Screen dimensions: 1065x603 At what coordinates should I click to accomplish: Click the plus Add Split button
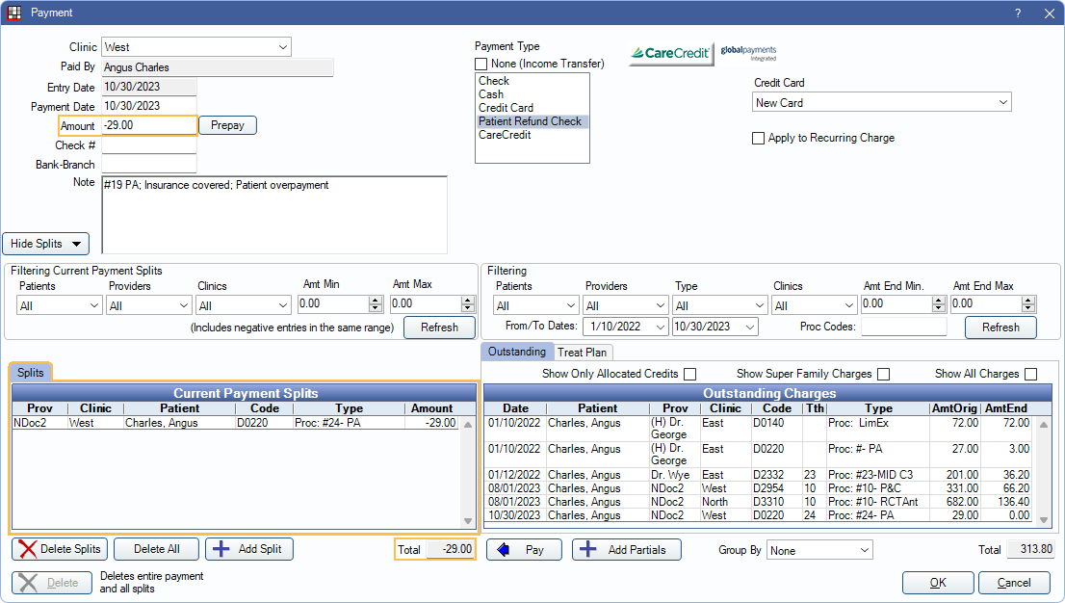click(249, 549)
